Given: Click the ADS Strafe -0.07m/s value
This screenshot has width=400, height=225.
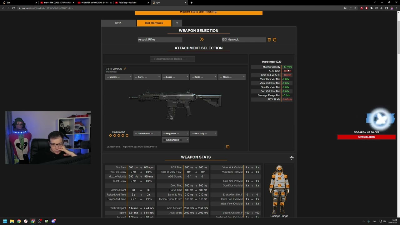Looking at the screenshot, I should click(287, 99).
